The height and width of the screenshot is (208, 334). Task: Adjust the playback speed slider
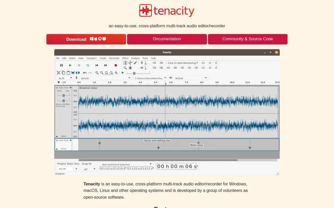pyautogui.click(x=139, y=73)
